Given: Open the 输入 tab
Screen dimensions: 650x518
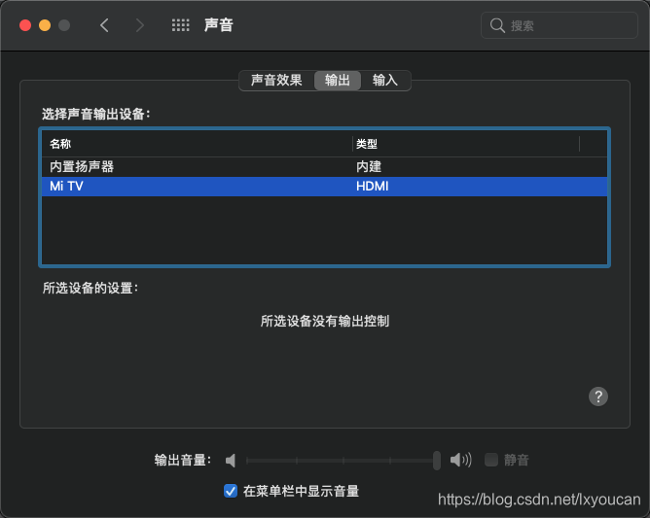Looking at the screenshot, I should click(385, 80).
